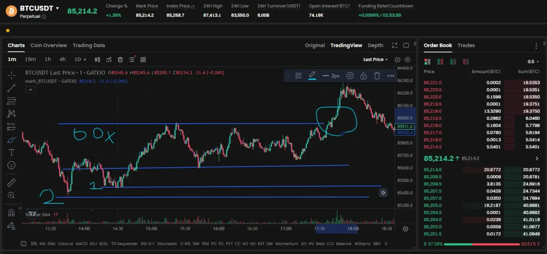Switch to Trading Data tab
Image resolution: width=547 pixels, height=254 pixels.
[x=89, y=45]
